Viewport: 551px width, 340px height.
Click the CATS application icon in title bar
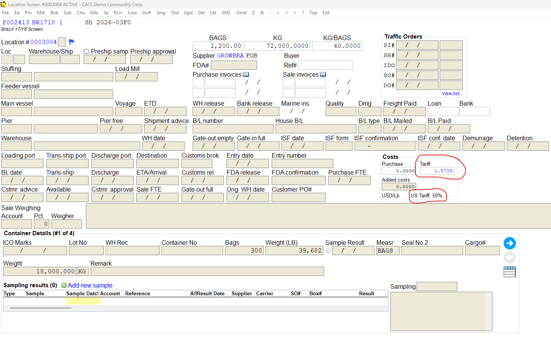3,4
